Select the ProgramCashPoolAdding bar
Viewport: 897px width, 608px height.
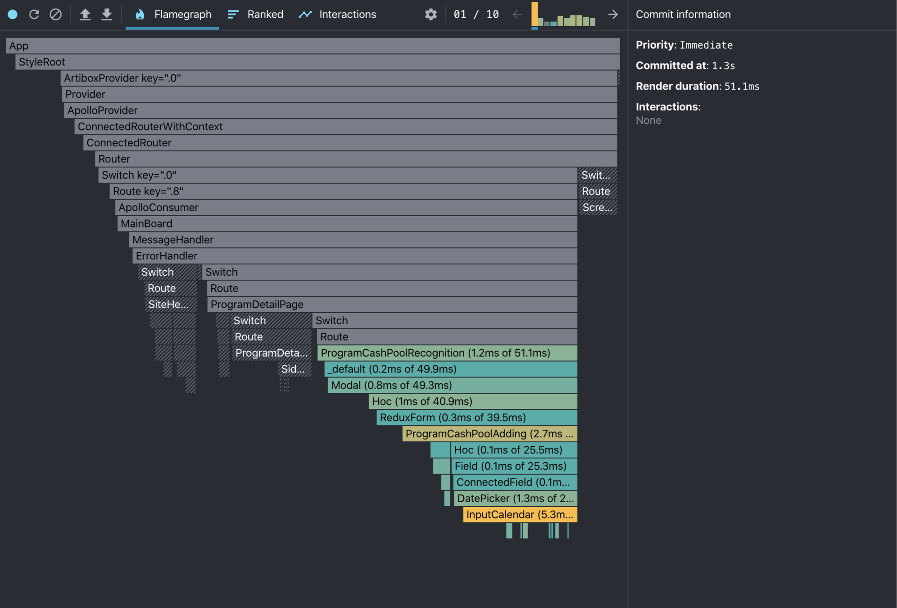489,434
